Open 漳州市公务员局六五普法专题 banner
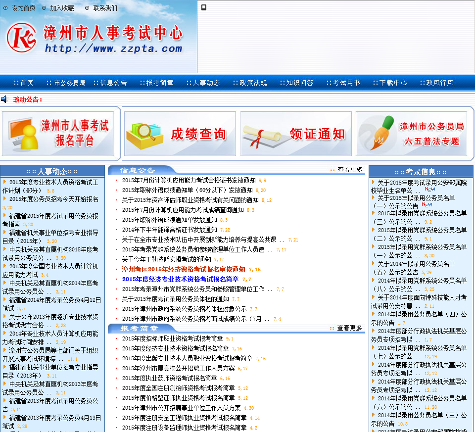 coord(411,134)
